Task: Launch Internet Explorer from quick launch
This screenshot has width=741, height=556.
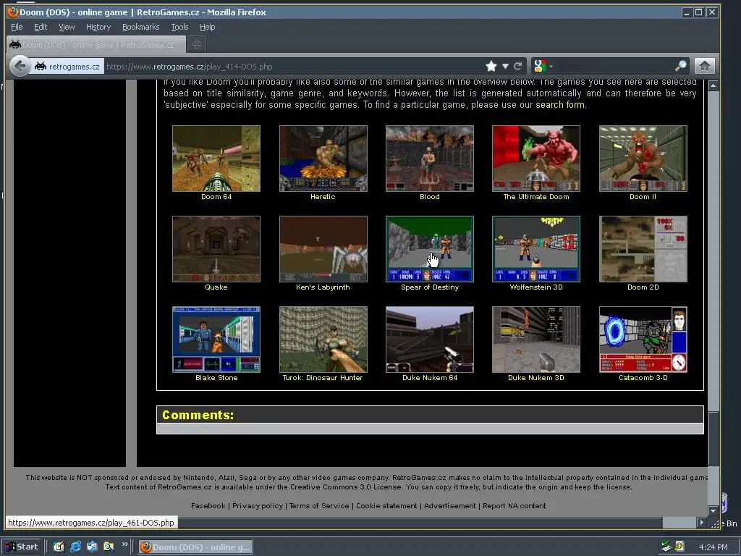Action: pos(75,547)
